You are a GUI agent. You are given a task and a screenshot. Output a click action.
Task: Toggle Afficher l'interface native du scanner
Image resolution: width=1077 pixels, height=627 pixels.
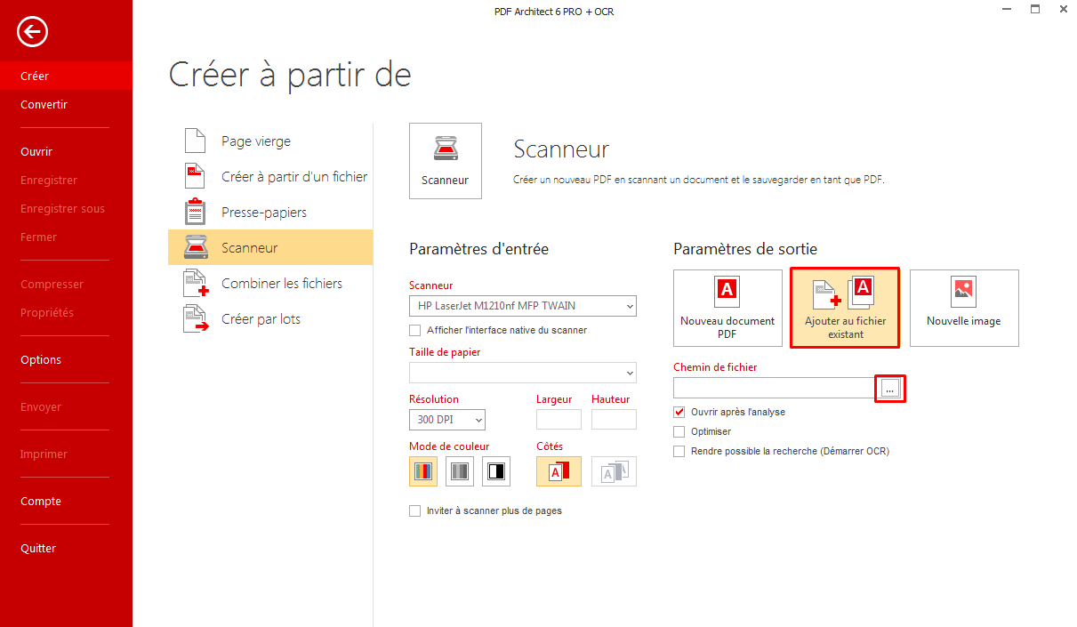click(414, 330)
